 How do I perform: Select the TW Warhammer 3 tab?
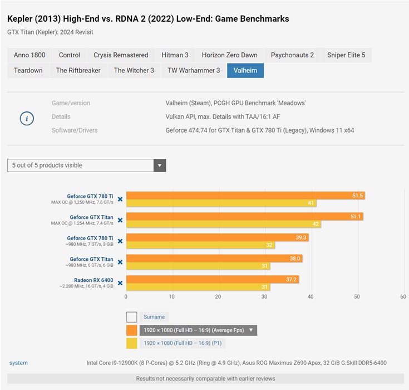tap(194, 71)
